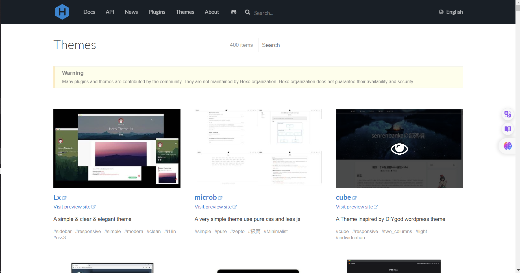Open the Lx theme title link
The width and height of the screenshot is (520, 273).
[57, 197]
